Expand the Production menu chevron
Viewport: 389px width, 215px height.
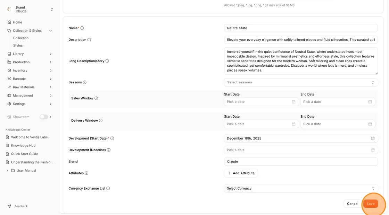50,62
